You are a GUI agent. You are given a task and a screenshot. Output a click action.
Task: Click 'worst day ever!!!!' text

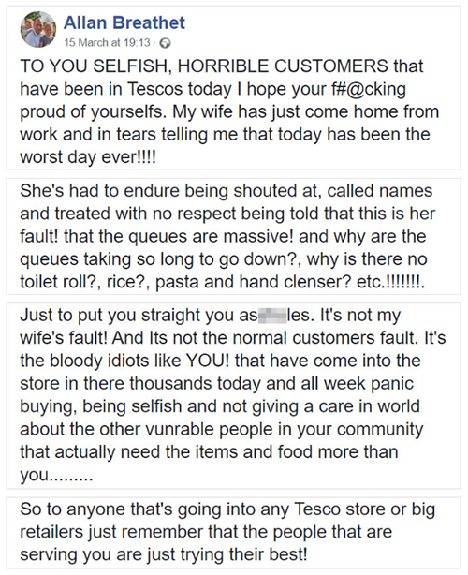[x=88, y=157]
